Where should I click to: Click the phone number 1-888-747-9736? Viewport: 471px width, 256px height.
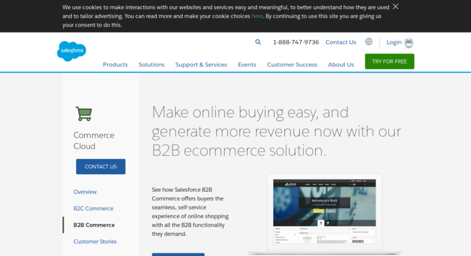click(296, 42)
